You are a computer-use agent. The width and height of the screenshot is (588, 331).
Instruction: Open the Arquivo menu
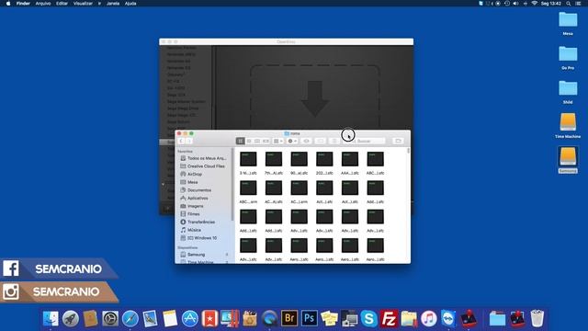click(43, 4)
